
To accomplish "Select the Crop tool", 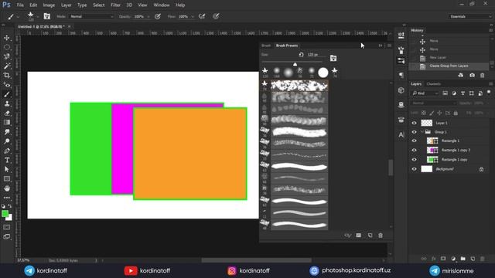I will 7,76.
